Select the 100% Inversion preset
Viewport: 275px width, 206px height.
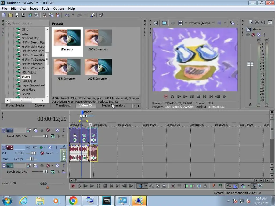click(x=98, y=69)
